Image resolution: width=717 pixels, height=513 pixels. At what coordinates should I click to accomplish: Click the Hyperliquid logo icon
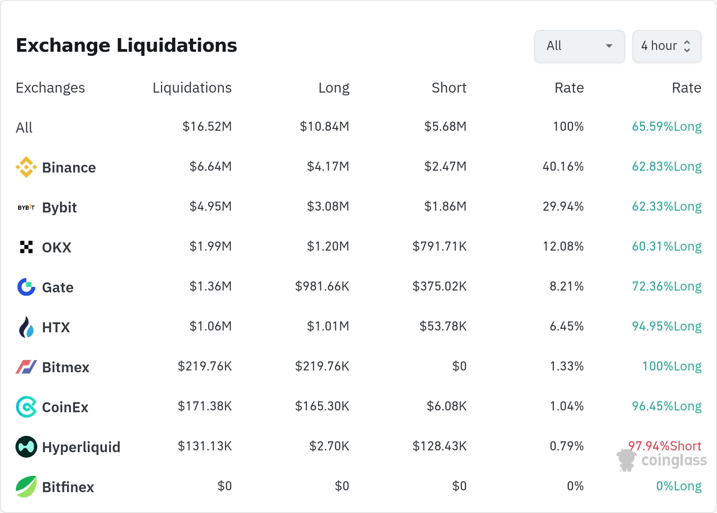[26, 447]
